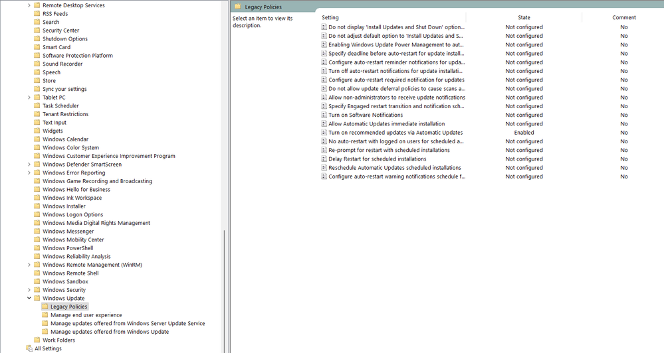Viewport: 664px width, 353px height.
Task: Select Windows Ink Workspace tree item
Action: tap(72, 198)
